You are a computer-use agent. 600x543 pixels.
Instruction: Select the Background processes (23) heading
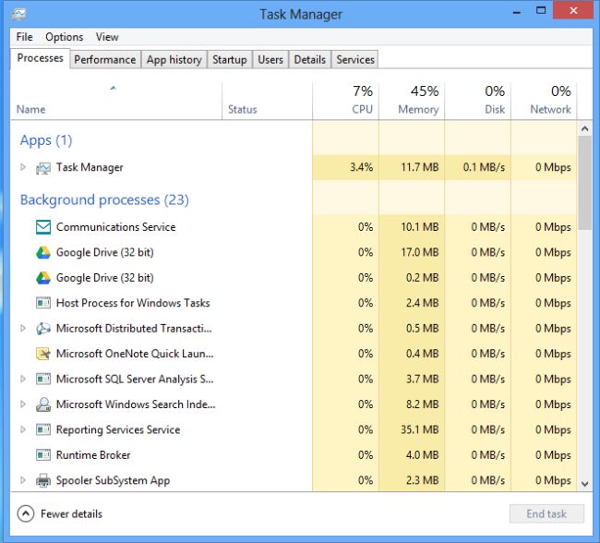tap(104, 199)
